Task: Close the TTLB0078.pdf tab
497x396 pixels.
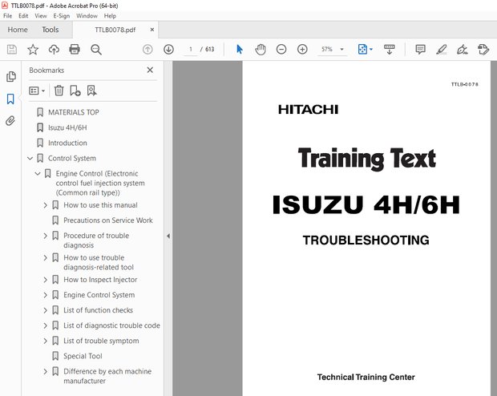Action: click(x=152, y=30)
